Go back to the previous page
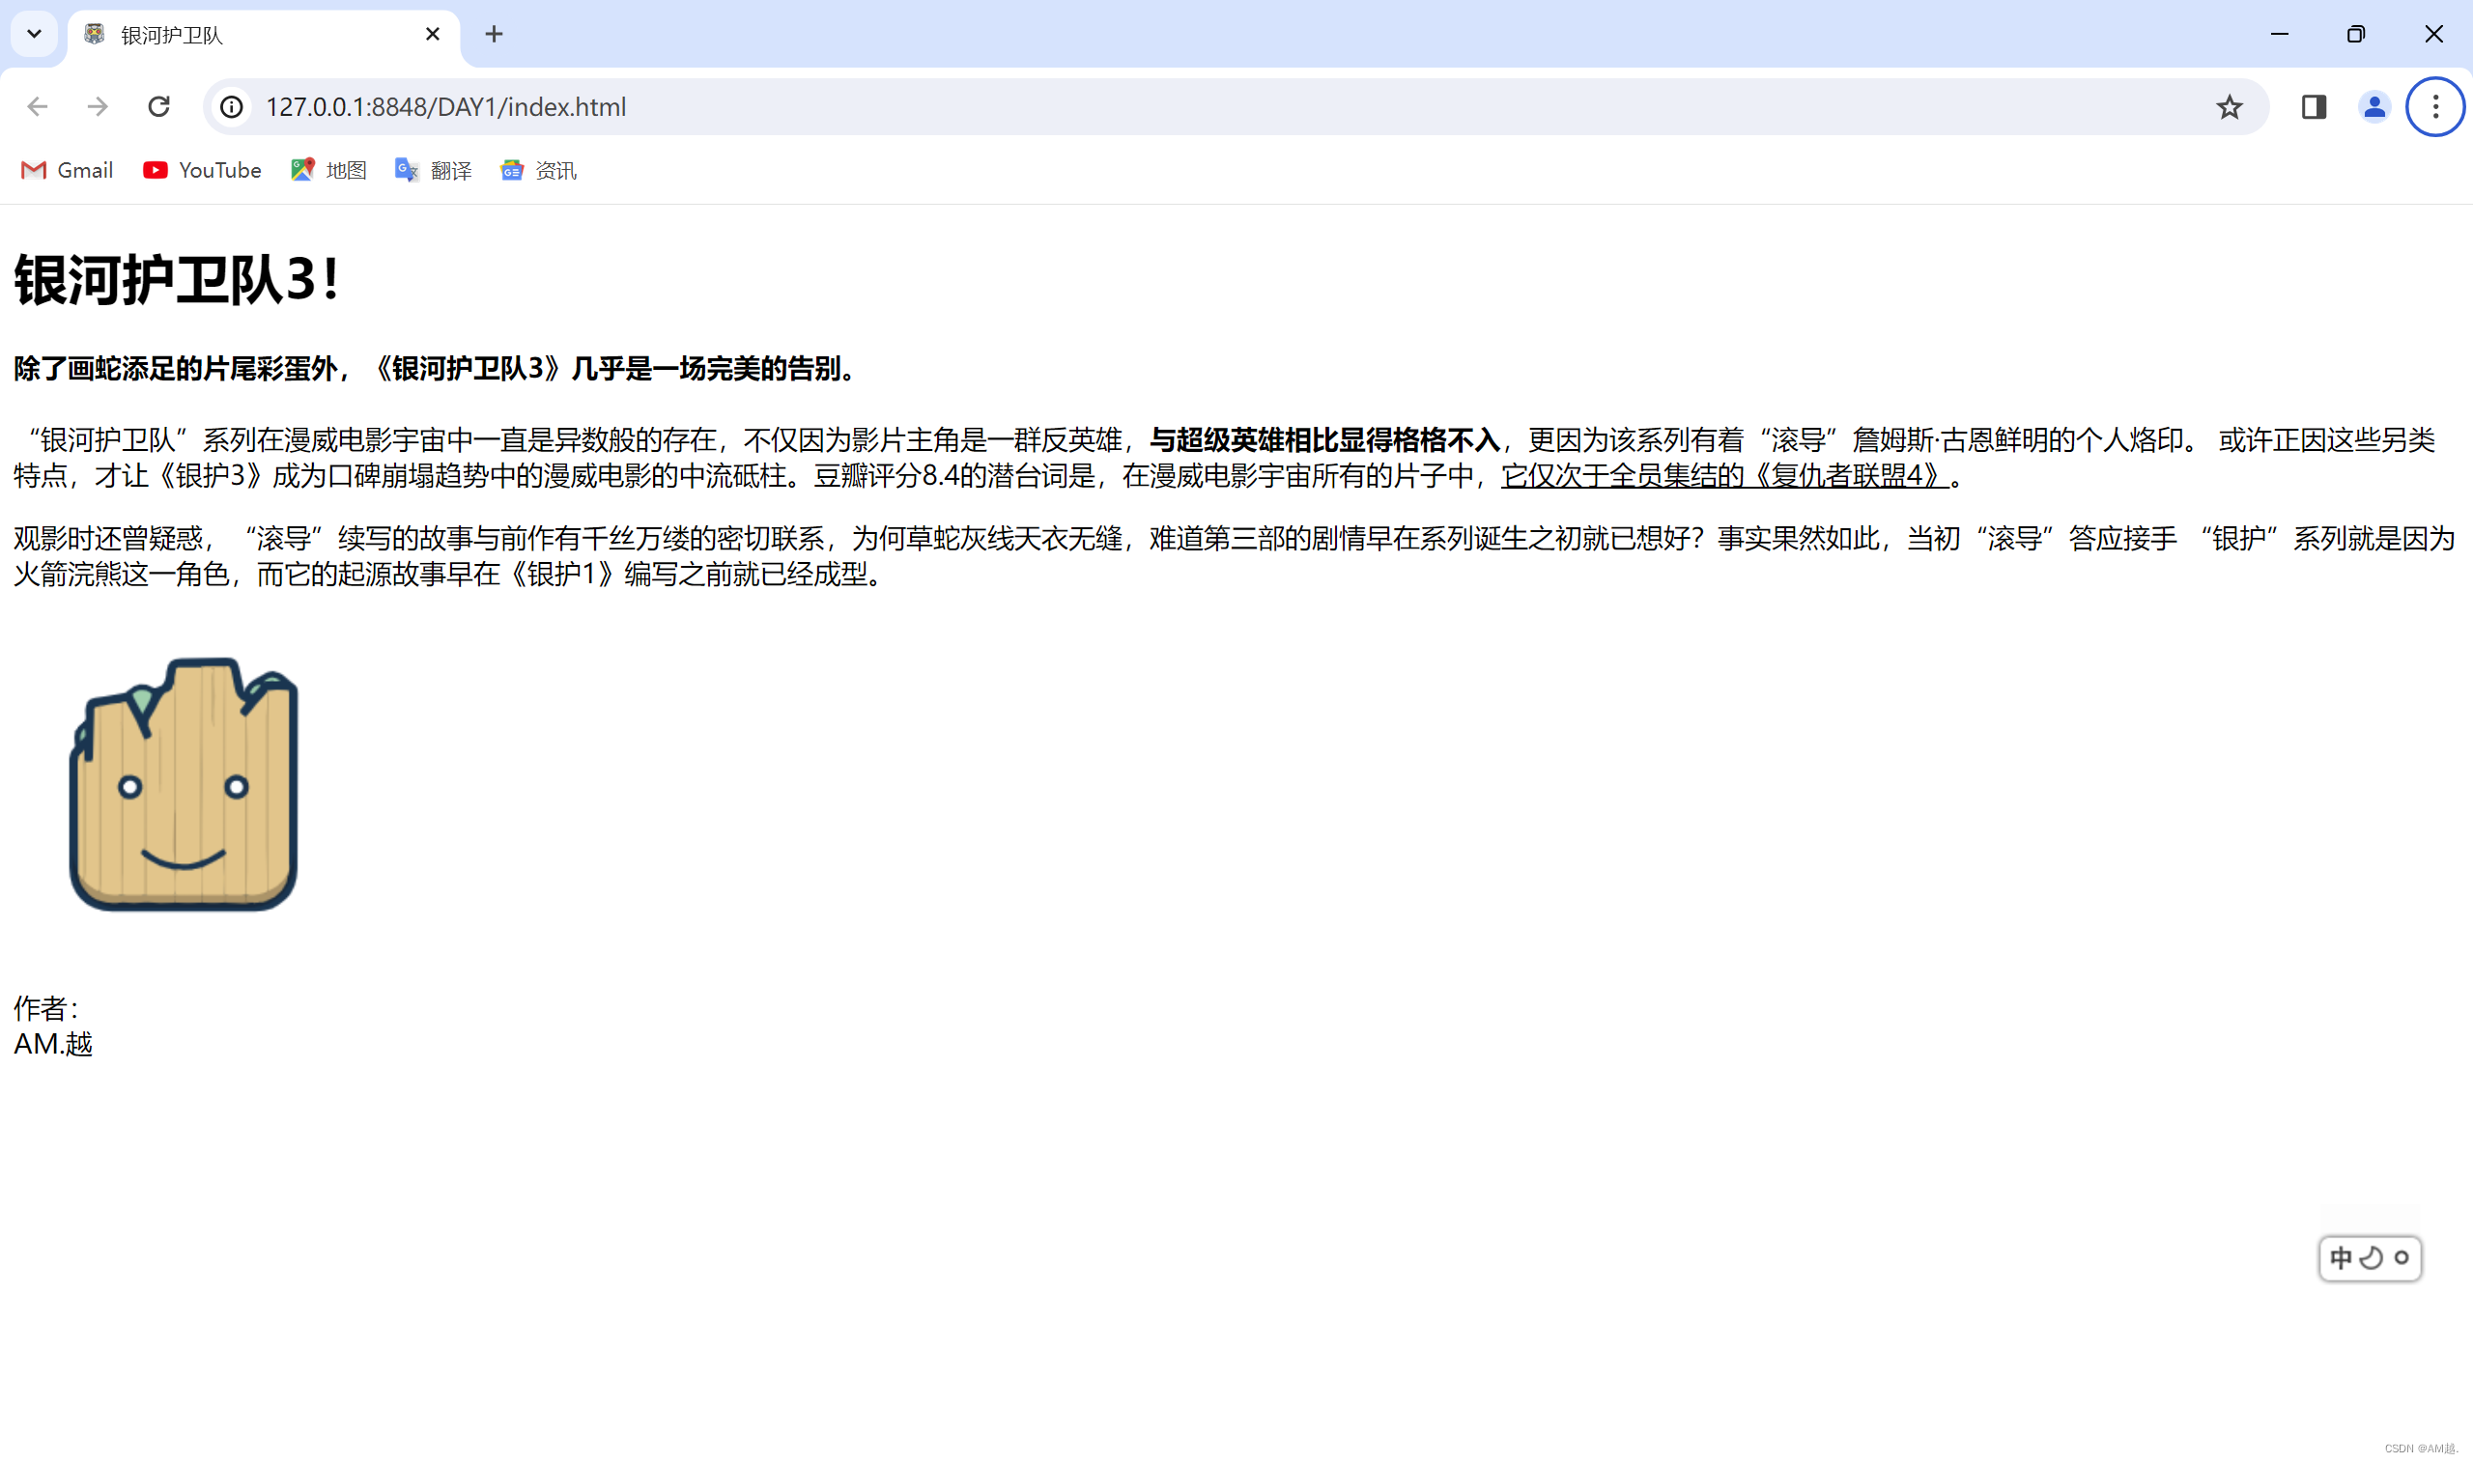Image resolution: width=2473 pixels, height=1463 pixels. pos(38,106)
